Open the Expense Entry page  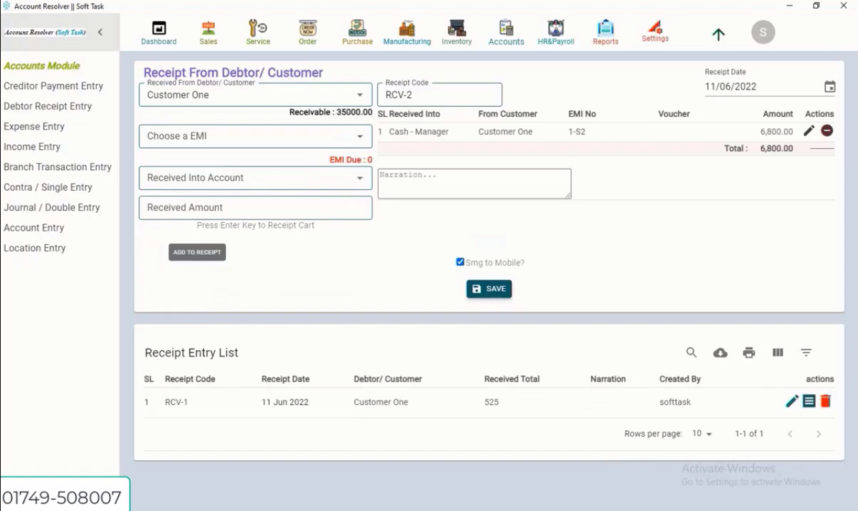coord(35,126)
